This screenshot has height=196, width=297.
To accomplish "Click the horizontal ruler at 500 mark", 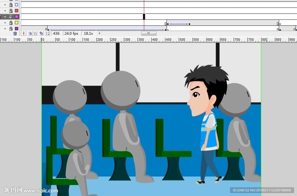I will (x=182, y=40).
